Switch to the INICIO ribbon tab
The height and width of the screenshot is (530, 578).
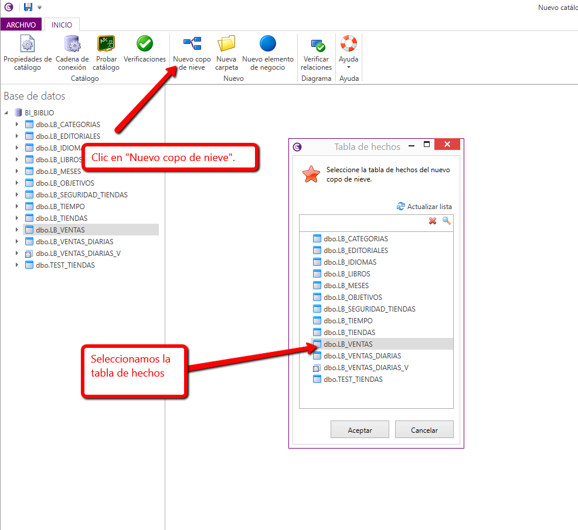click(62, 25)
